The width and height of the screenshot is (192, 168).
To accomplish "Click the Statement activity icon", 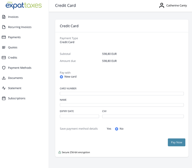I will point(4,88).
